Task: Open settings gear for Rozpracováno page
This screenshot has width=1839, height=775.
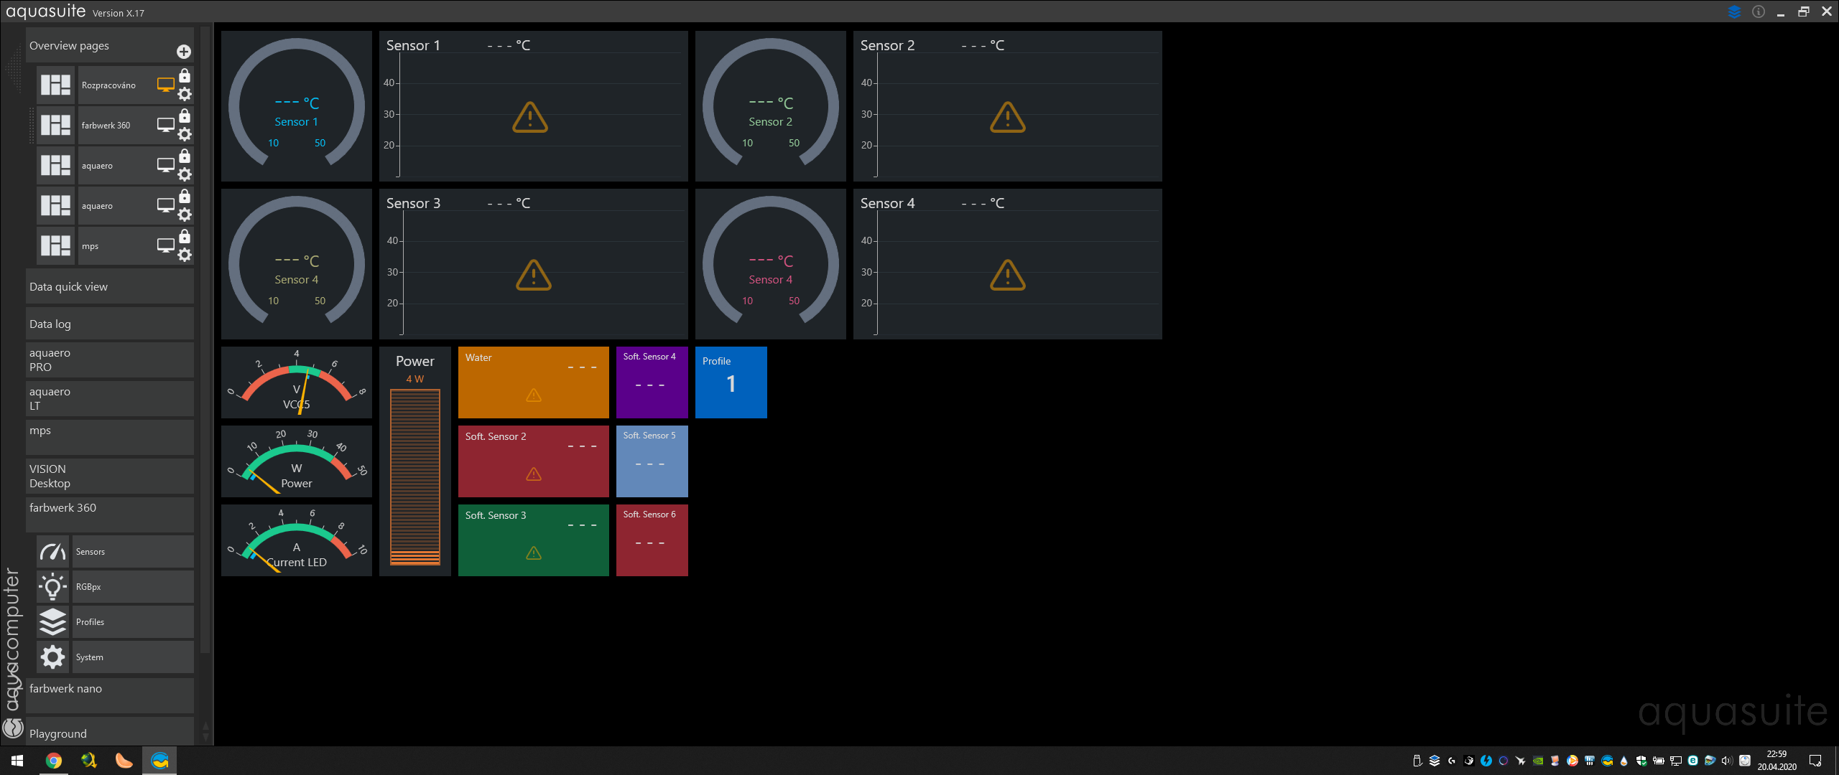Action: (185, 94)
